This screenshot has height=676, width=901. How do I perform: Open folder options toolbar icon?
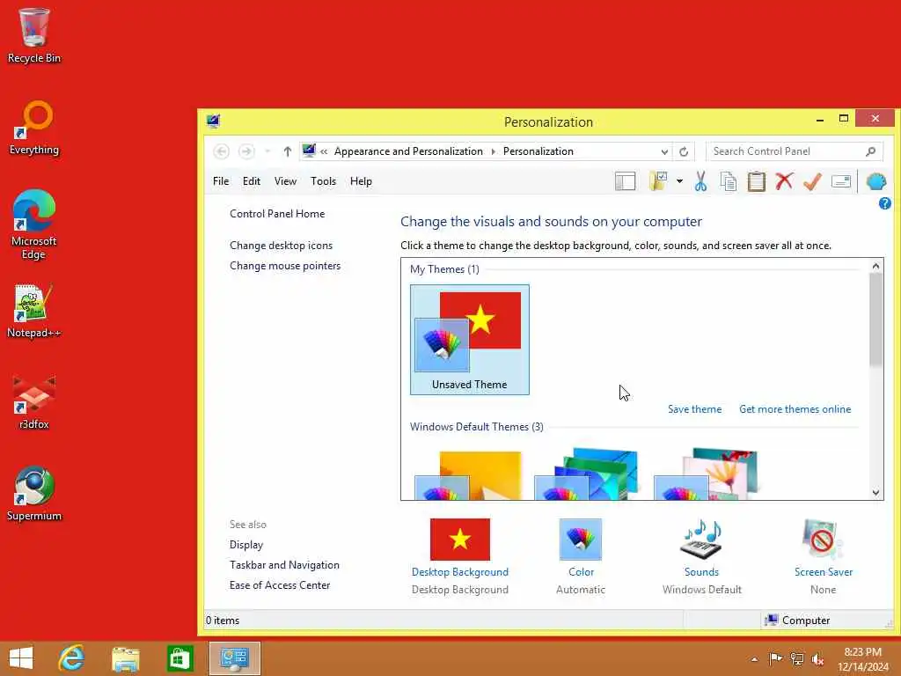(658, 181)
